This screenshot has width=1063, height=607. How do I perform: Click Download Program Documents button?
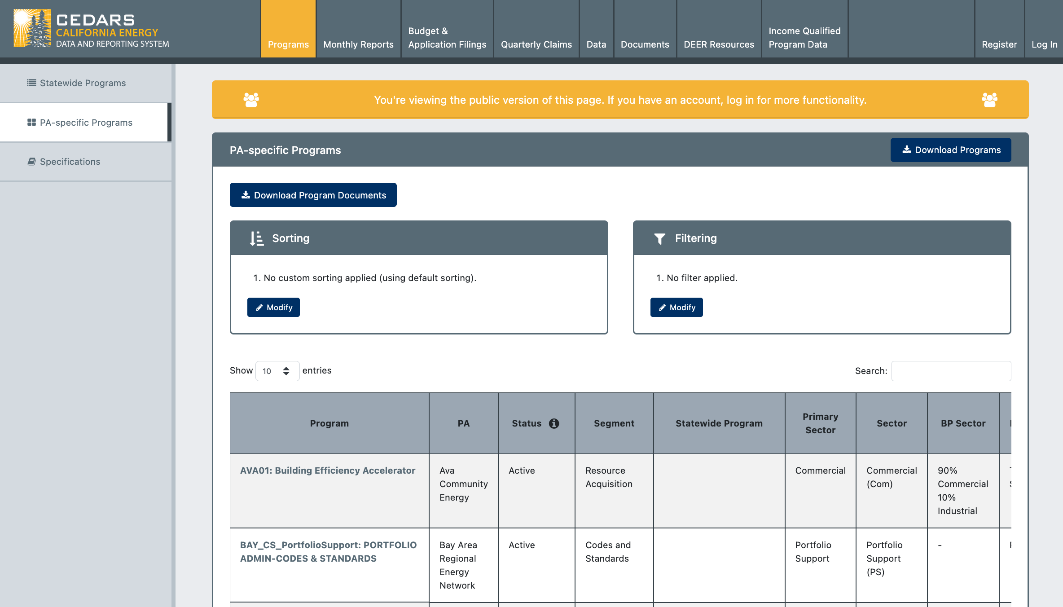(313, 195)
